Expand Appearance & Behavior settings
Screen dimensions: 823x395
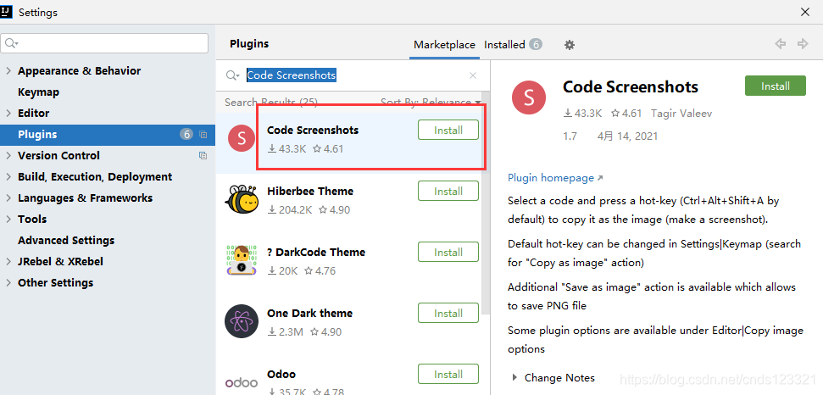tap(8, 71)
